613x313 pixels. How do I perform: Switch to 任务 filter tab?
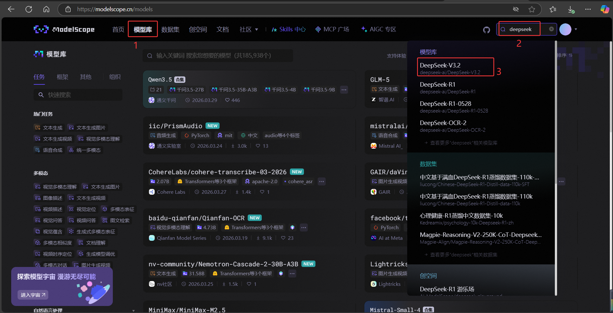[39, 77]
